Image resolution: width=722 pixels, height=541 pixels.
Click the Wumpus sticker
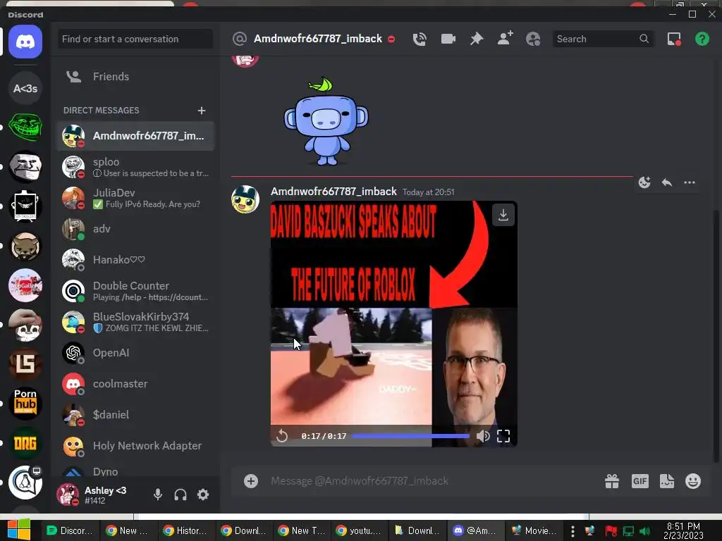326,121
